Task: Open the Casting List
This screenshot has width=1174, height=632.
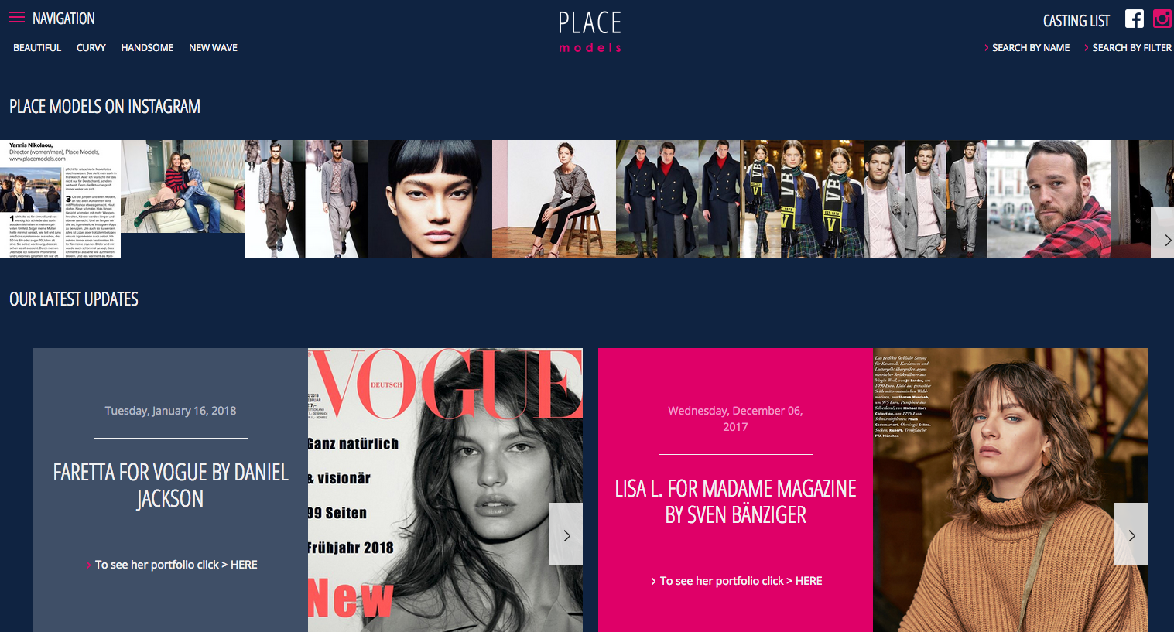Action: [1076, 21]
